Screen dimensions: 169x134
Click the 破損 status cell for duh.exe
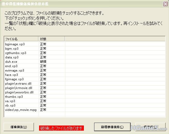43,62
